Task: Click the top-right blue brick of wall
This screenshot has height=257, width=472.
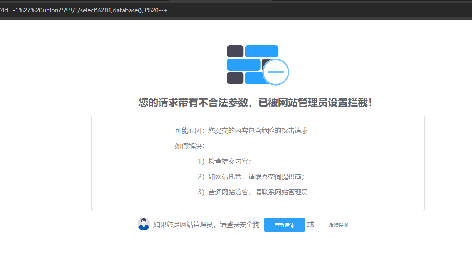Action: pyautogui.click(x=261, y=51)
